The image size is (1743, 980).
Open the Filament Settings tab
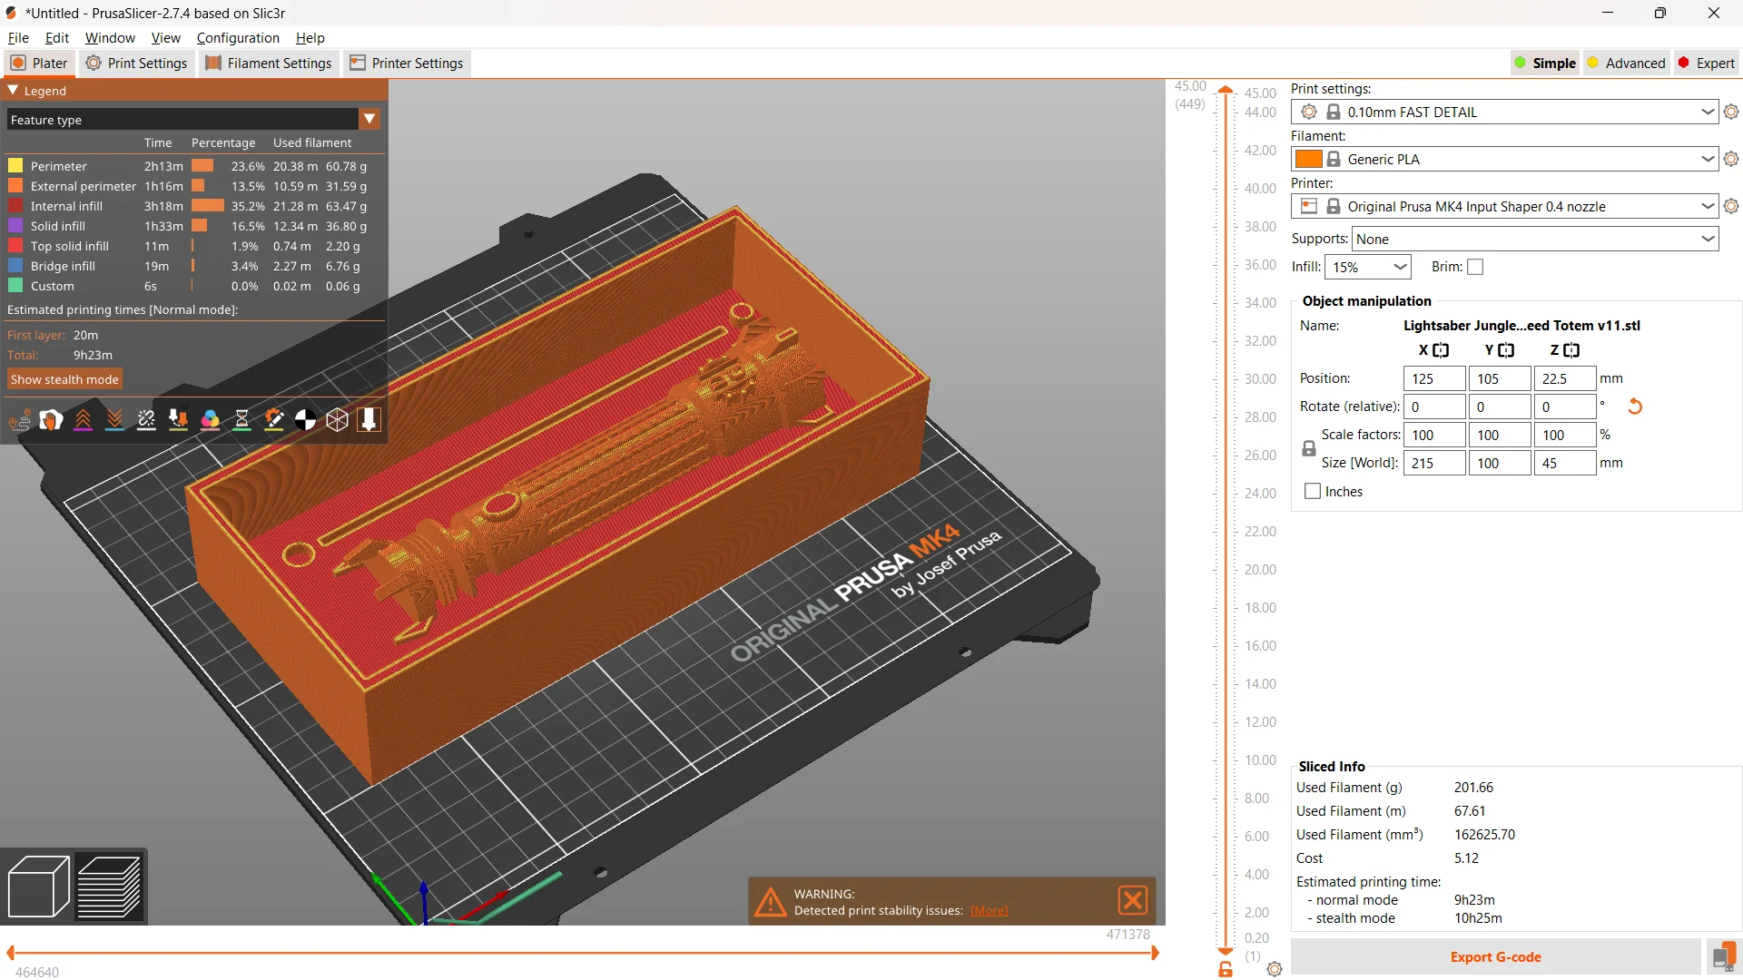pyautogui.click(x=269, y=63)
